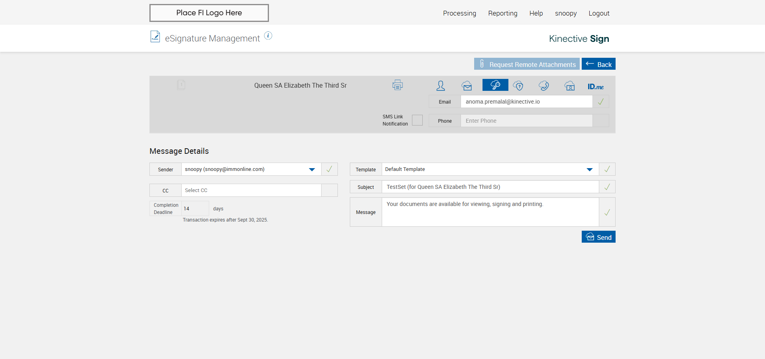Image resolution: width=765 pixels, height=359 pixels.
Task: Click the printer icon beside signer name
Action: (x=397, y=85)
